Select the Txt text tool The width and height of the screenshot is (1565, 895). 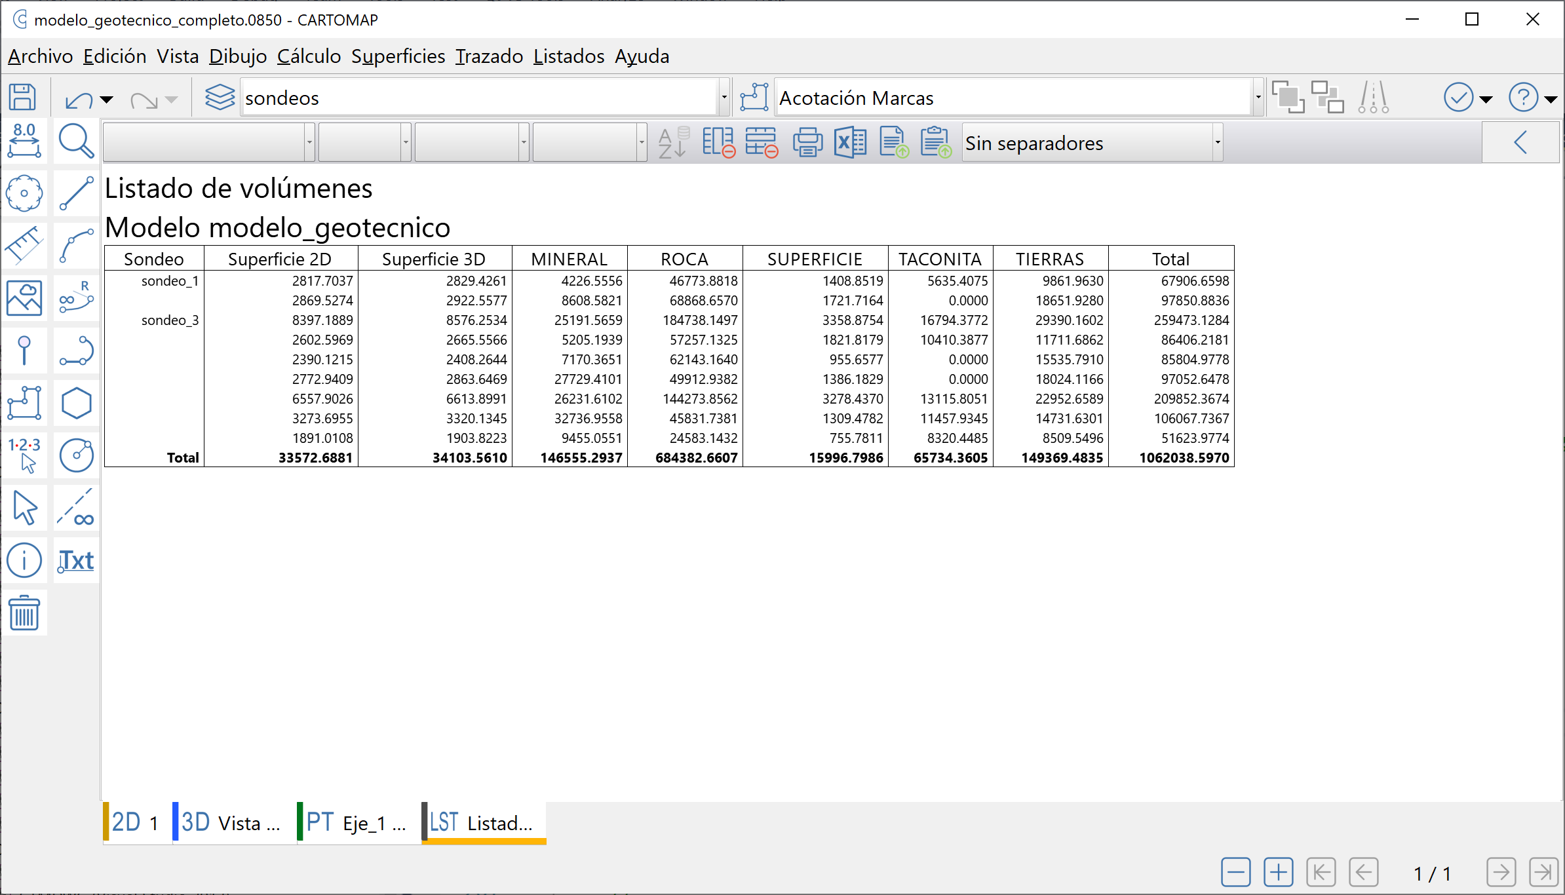click(x=76, y=561)
